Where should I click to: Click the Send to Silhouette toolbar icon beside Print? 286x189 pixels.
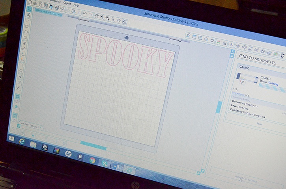tap(62, 9)
